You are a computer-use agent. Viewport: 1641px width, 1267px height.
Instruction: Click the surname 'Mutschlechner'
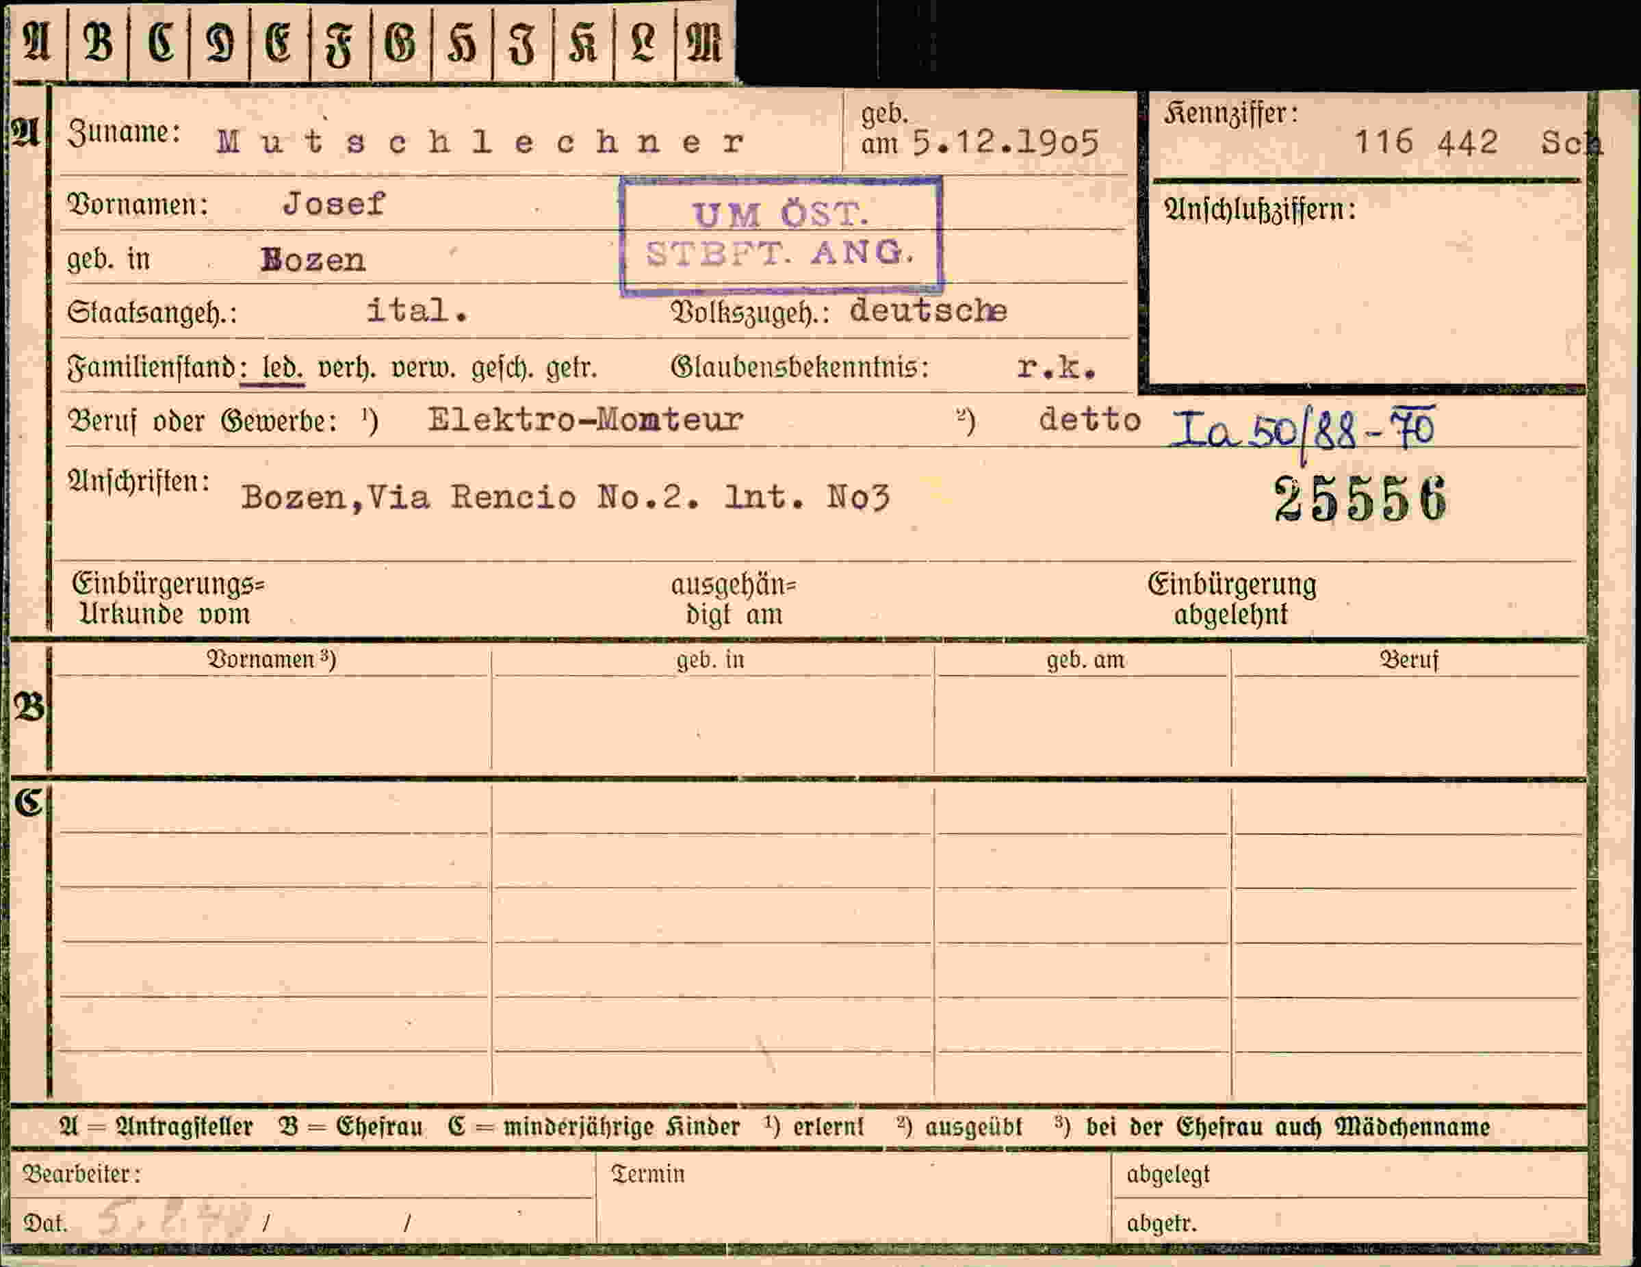(x=481, y=141)
